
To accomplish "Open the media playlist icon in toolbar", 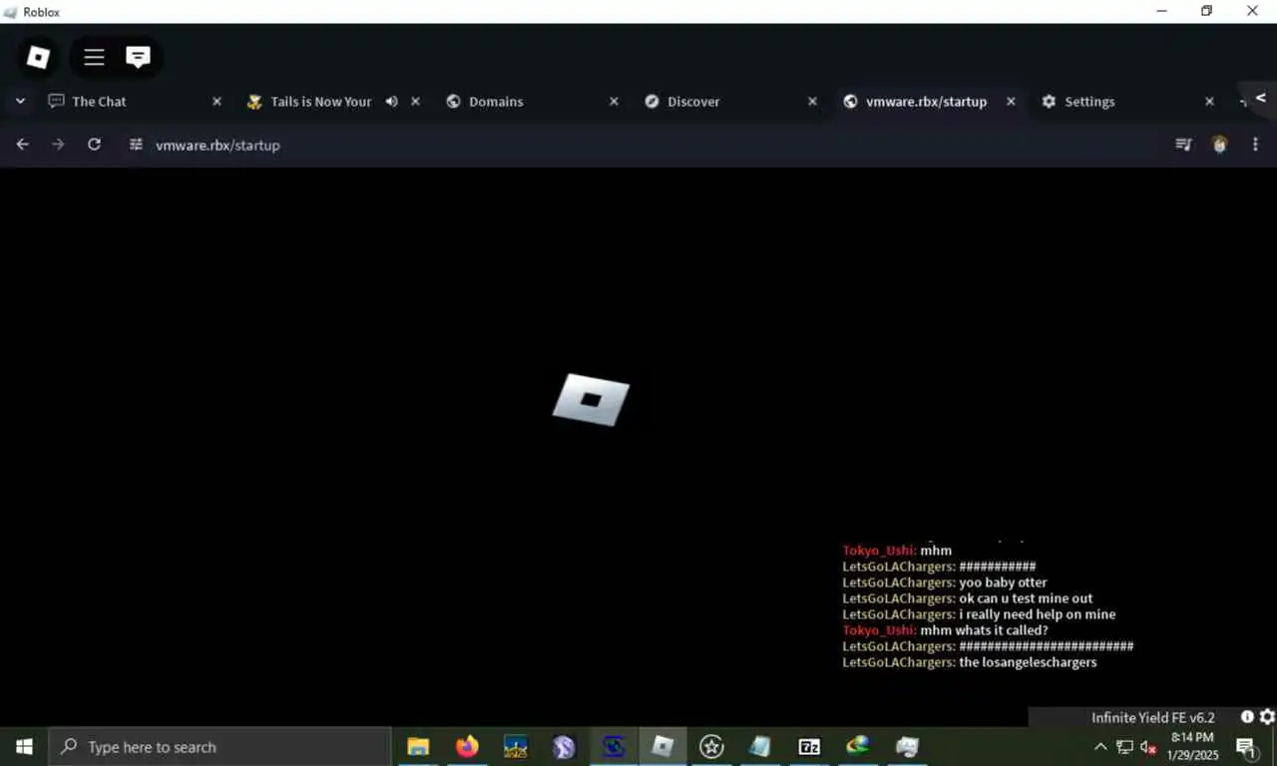I will coord(1183,145).
